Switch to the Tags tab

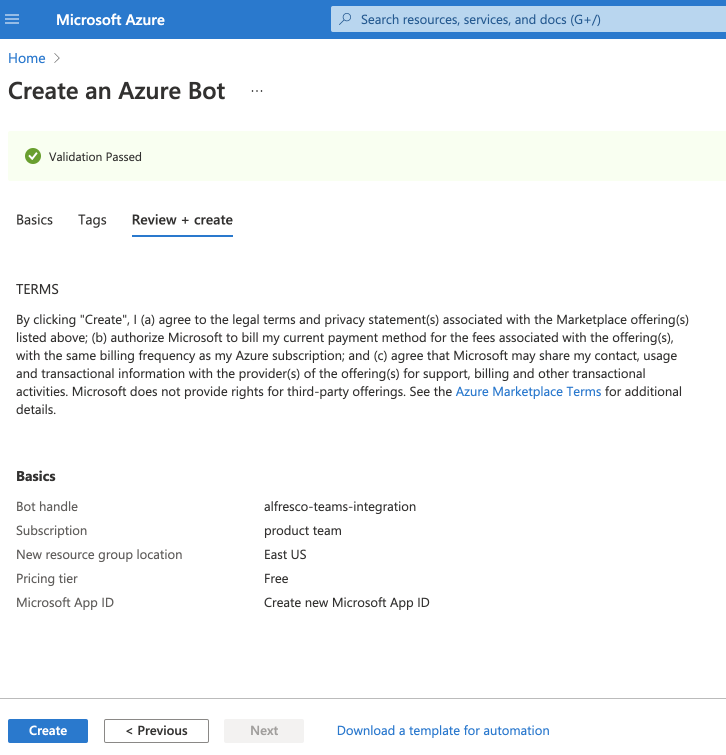tap(92, 220)
